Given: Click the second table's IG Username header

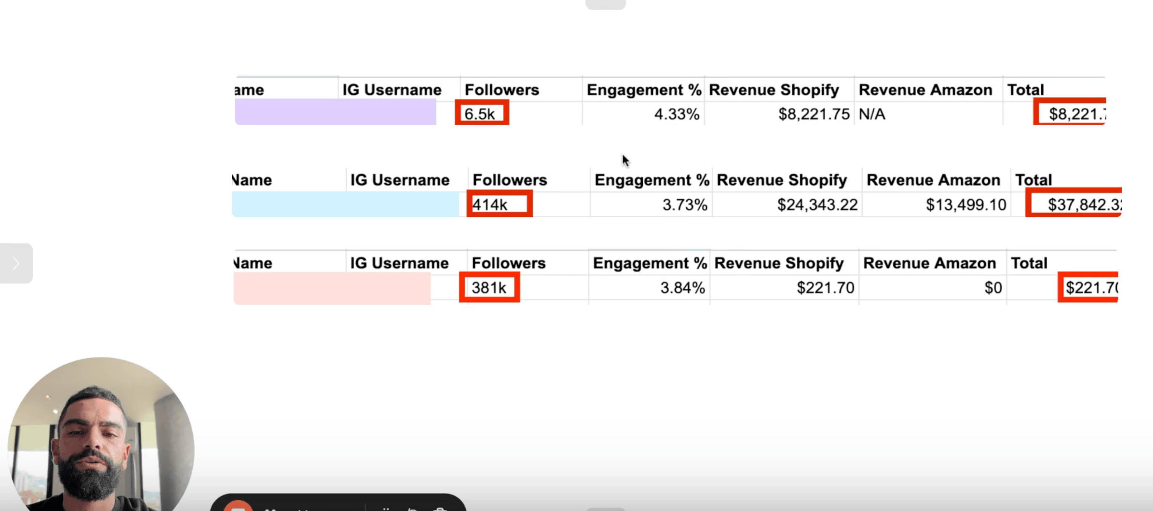Looking at the screenshot, I should [399, 180].
